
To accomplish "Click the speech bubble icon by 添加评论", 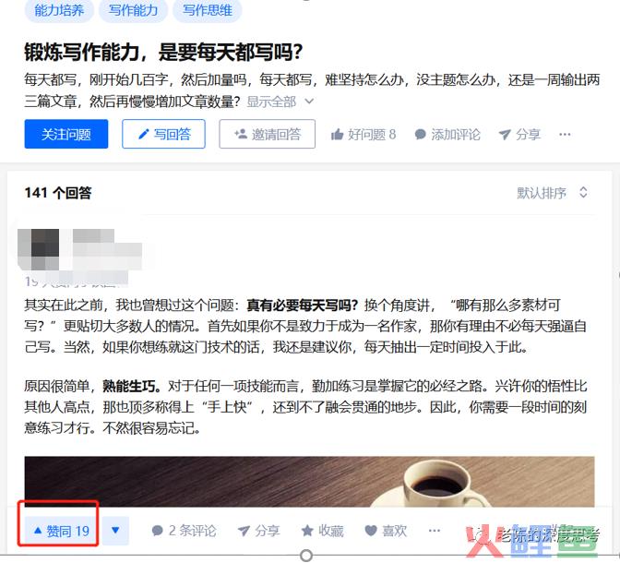I will click(420, 135).
